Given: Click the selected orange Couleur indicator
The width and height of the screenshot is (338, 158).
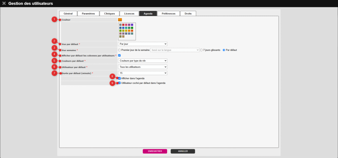Looking at the screenshot, I should click(120, 20).
